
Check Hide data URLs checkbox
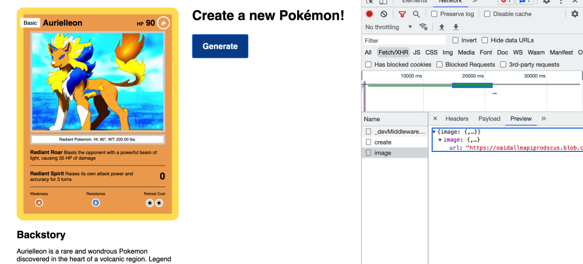485,40
